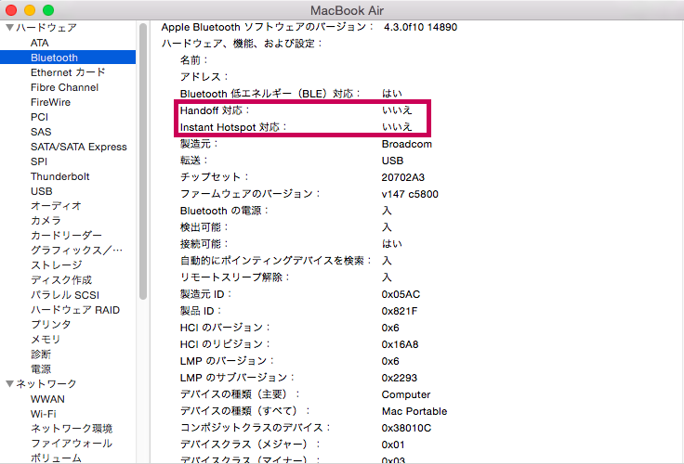Select SAS in the sidebar
Image resolution: width=684 pixels, height=464 pixels.
coord(41,132)
